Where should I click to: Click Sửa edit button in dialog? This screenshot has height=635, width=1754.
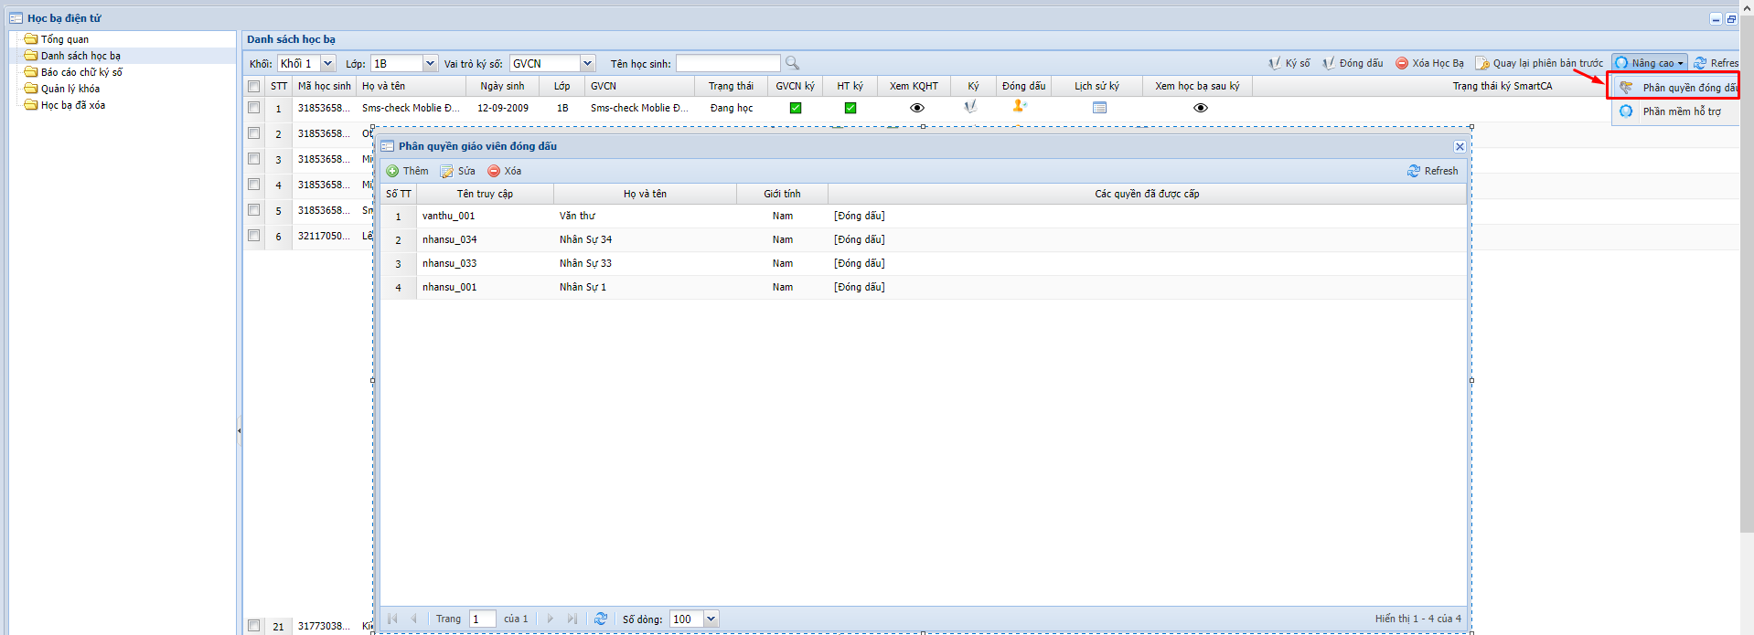coord(458,171)
